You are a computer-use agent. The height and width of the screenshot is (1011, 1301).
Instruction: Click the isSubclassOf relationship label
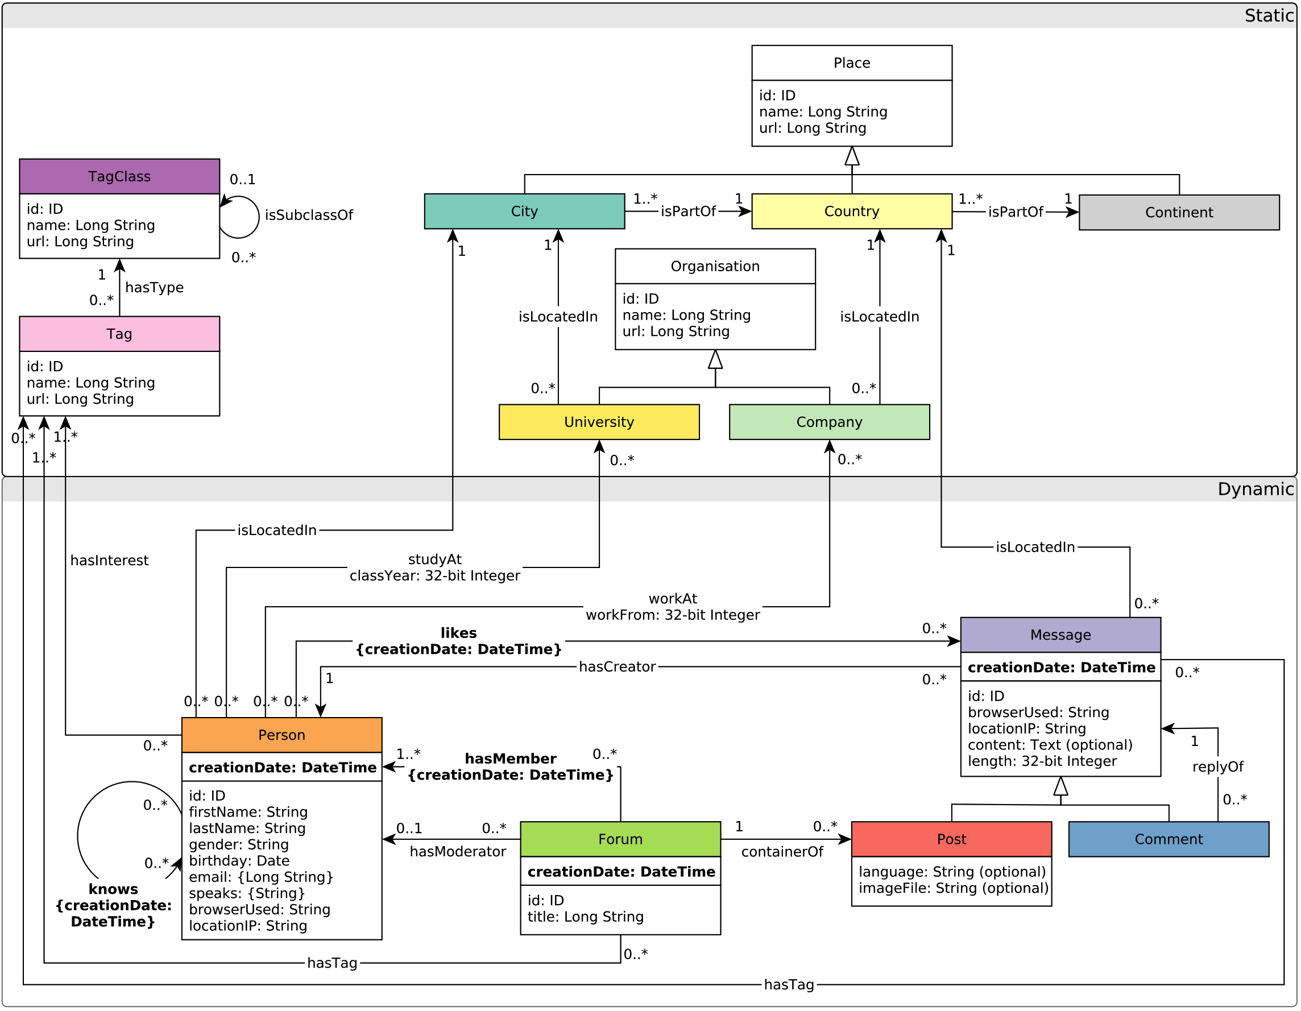click(309, 215)
